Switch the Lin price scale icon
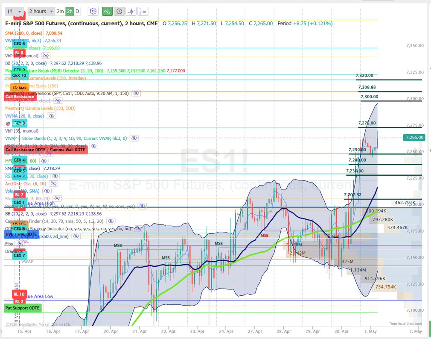The width and height of the screenshot is (431, 342). [x=143, y=11]
